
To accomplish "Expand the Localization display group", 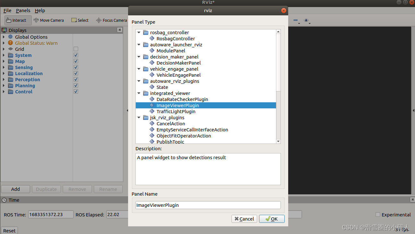I will [4, 73].
